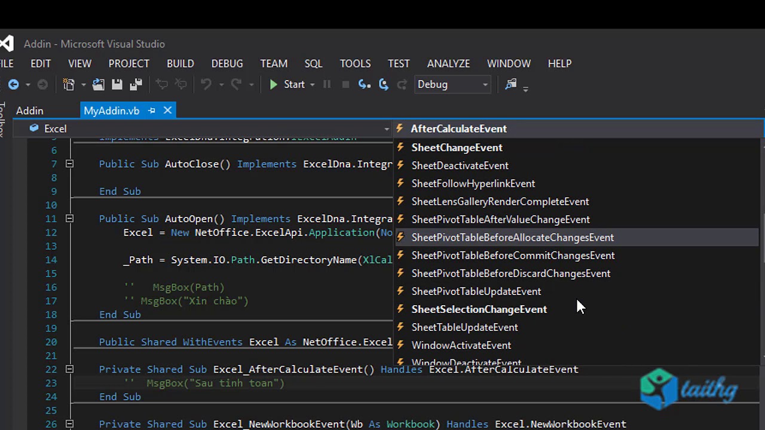This screenshot has width=765, height=430.
Task: Click the Stop Debugging square icon
Action: pyautogui.click(x=345, y=85)
